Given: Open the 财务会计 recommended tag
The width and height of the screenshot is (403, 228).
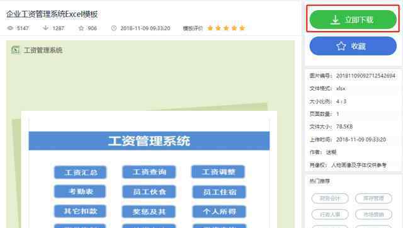Looking at the screenshot, I should 330,198.
